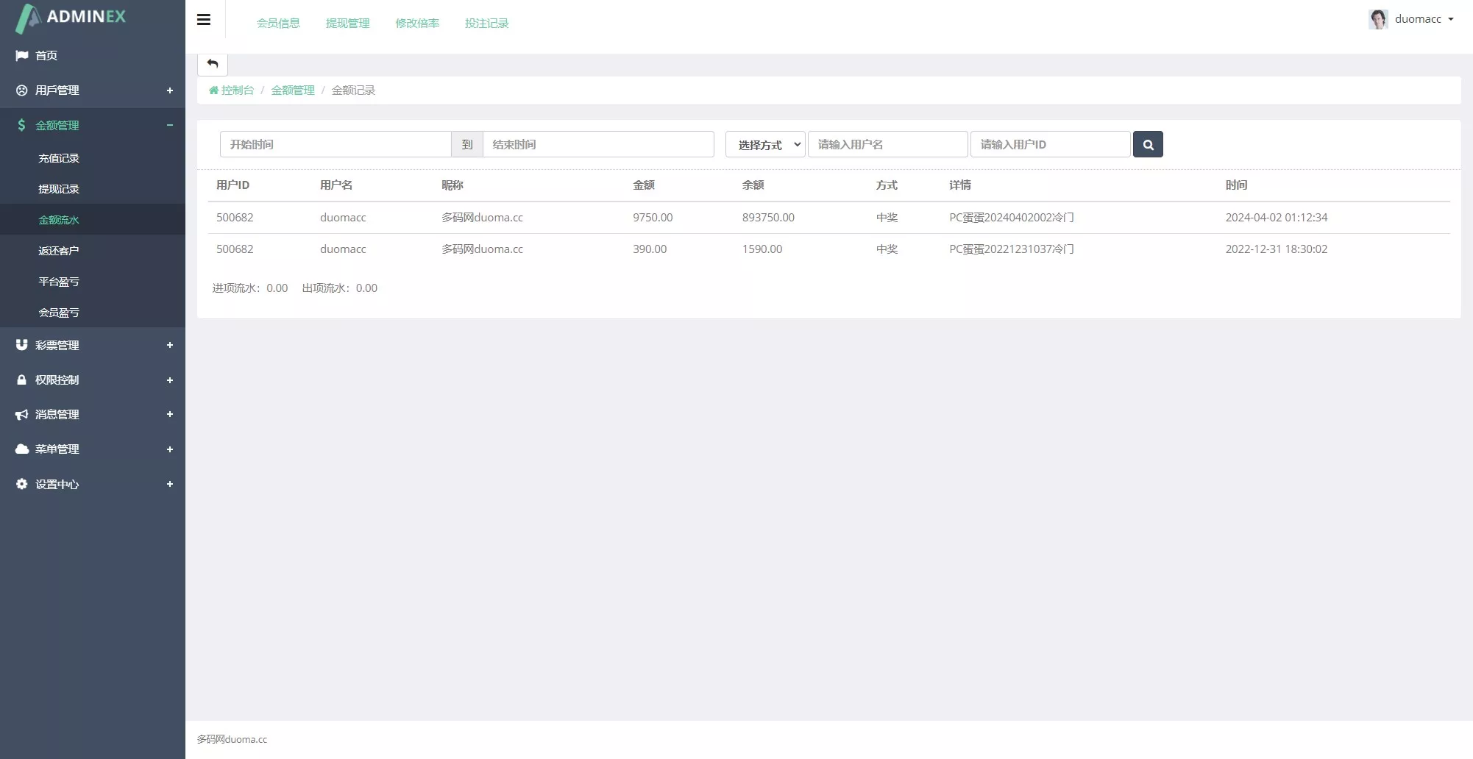
Task: Click the duomacc profile avatar
Action: point(1377,18)
